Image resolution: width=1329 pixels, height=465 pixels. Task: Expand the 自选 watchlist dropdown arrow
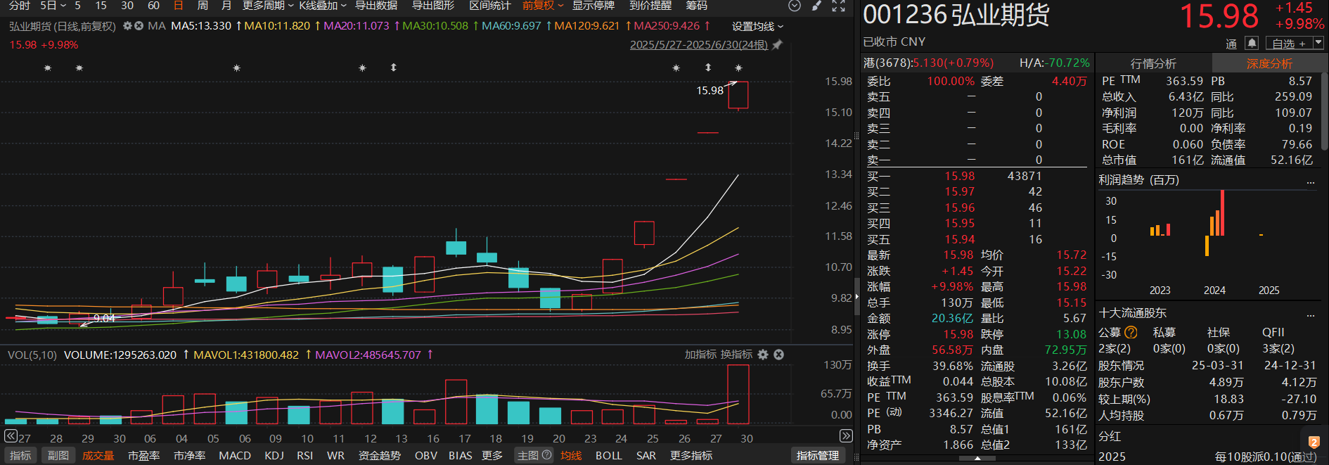(x=1318, y=43)
